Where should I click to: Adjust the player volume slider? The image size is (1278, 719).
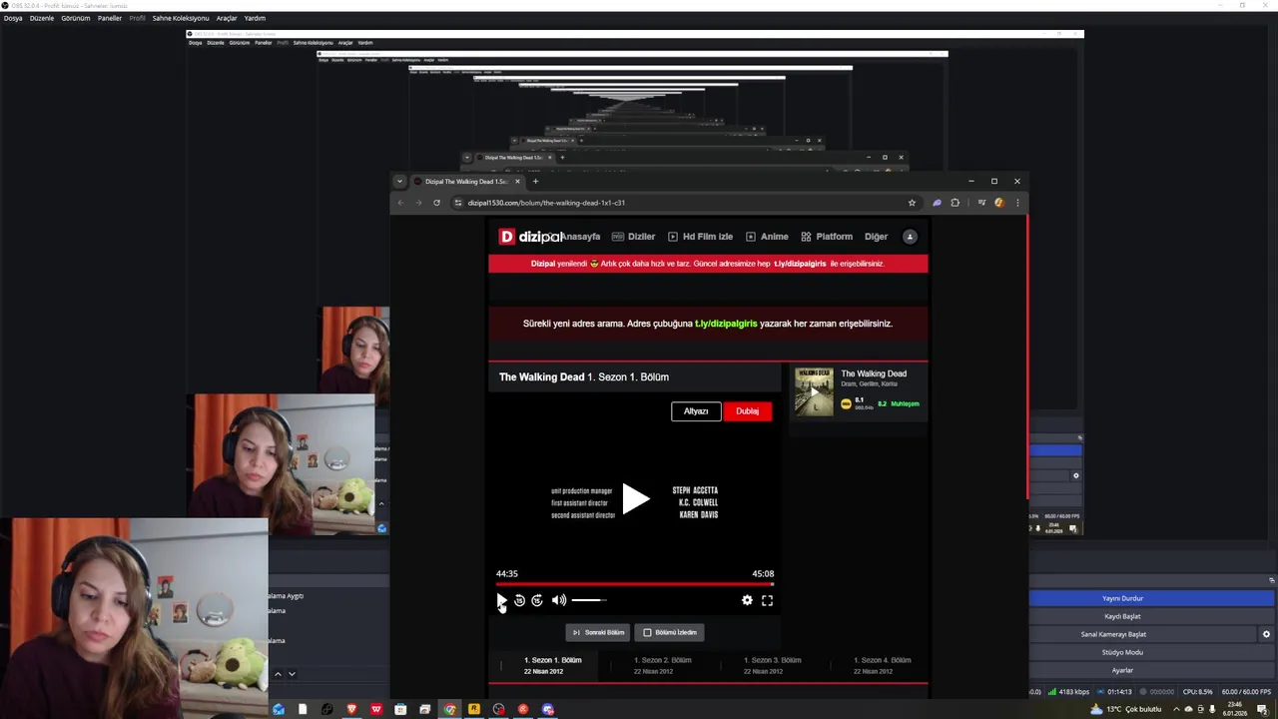pos(589,600)
